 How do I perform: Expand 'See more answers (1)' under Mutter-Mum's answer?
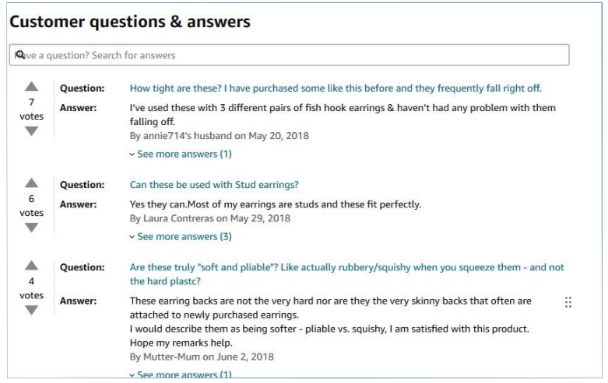tap(181, 374)
